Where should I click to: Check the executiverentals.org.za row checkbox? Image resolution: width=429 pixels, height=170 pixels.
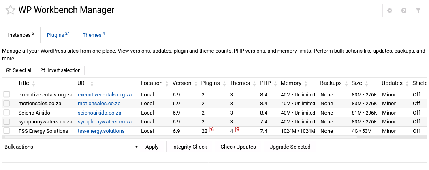coord(6,94)
